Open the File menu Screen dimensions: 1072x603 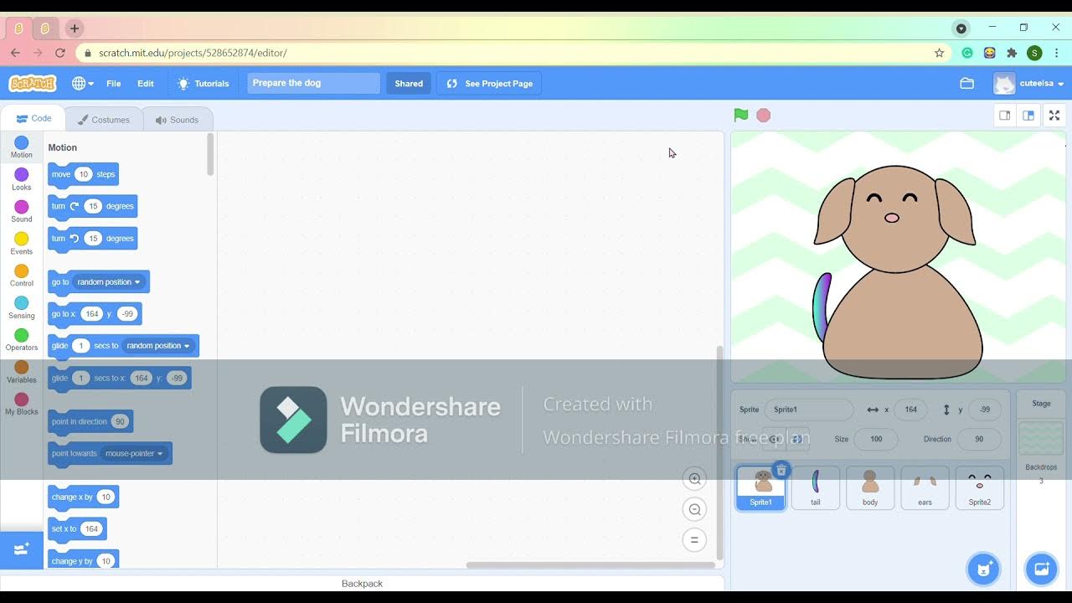114,84
